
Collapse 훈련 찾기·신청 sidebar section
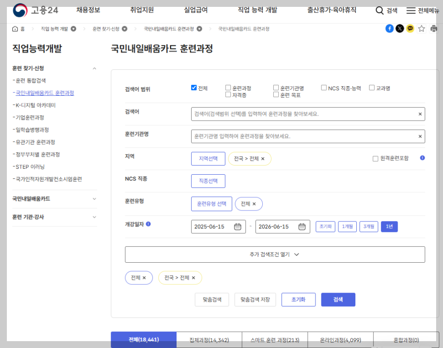94,68
